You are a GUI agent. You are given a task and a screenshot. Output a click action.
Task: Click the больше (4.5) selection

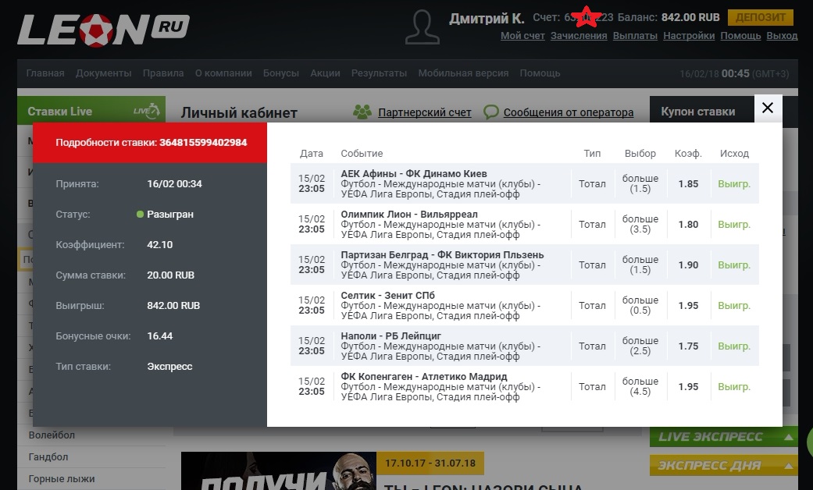click(640, 386)
